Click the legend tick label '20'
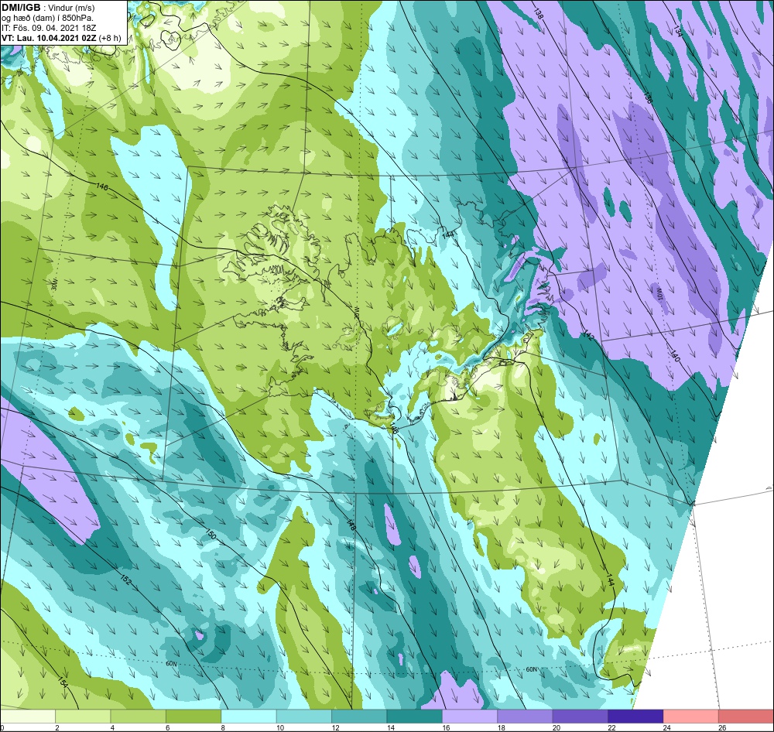The width and height of the screenshot is (774, 732). tap(557, 727)
